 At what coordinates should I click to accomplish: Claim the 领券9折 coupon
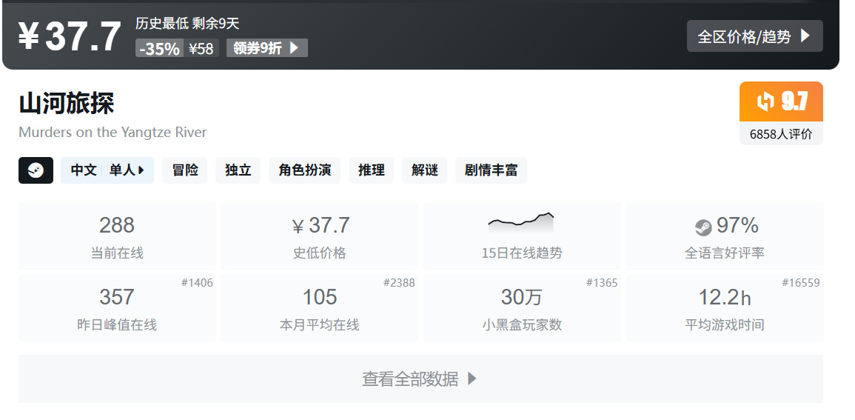pyautogui.click(x=267, y=48)
